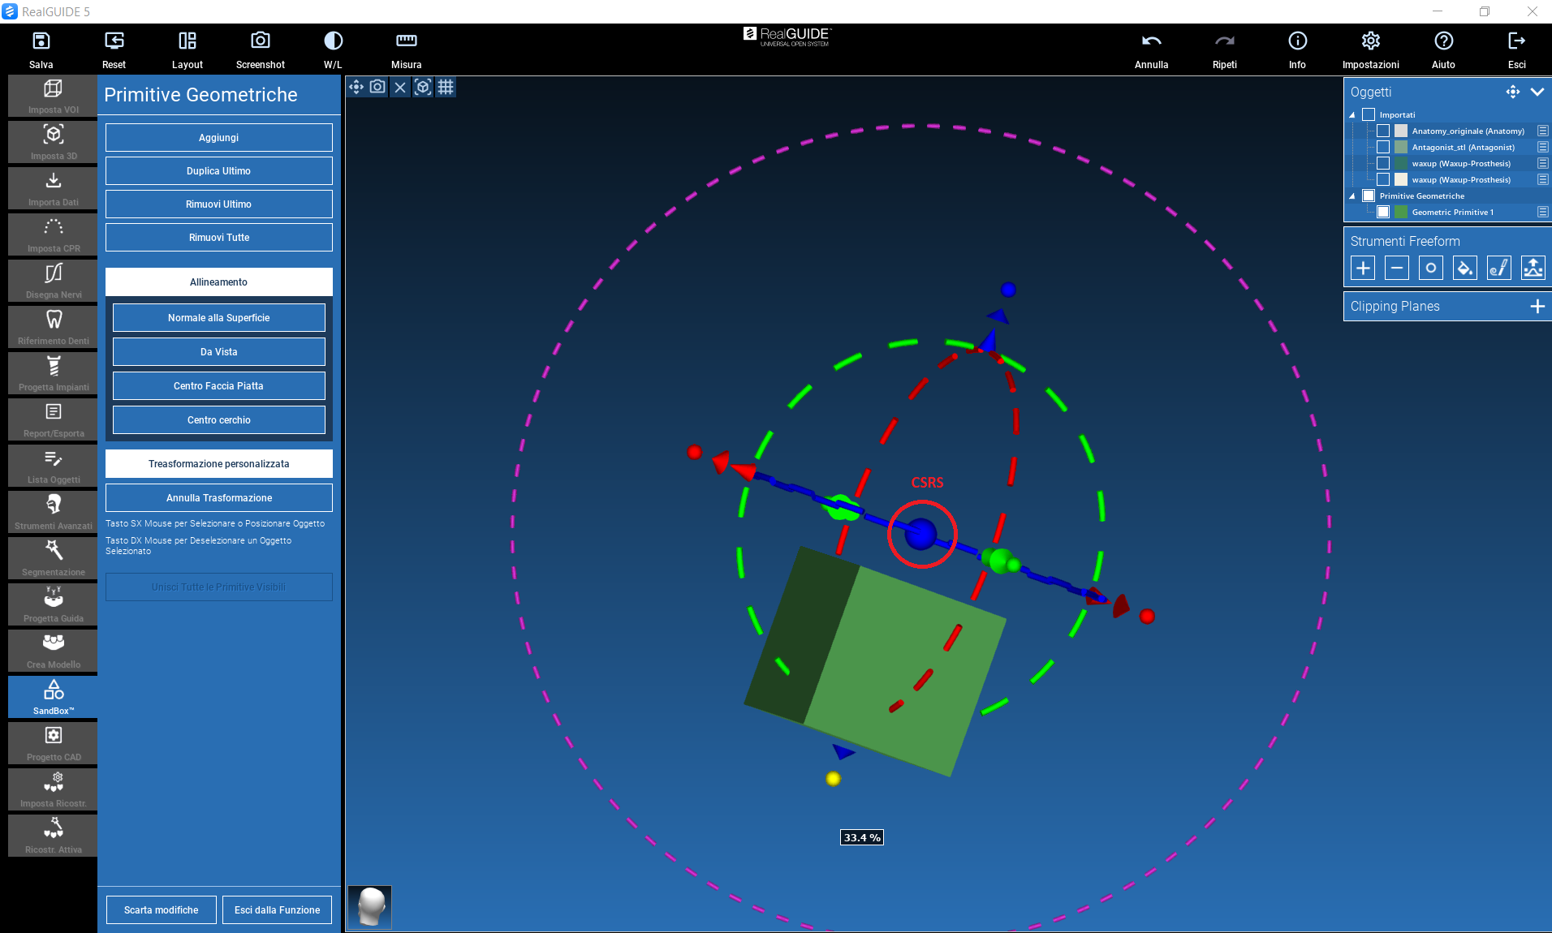Click the Annulla undo arrow

pos(1151,41)
